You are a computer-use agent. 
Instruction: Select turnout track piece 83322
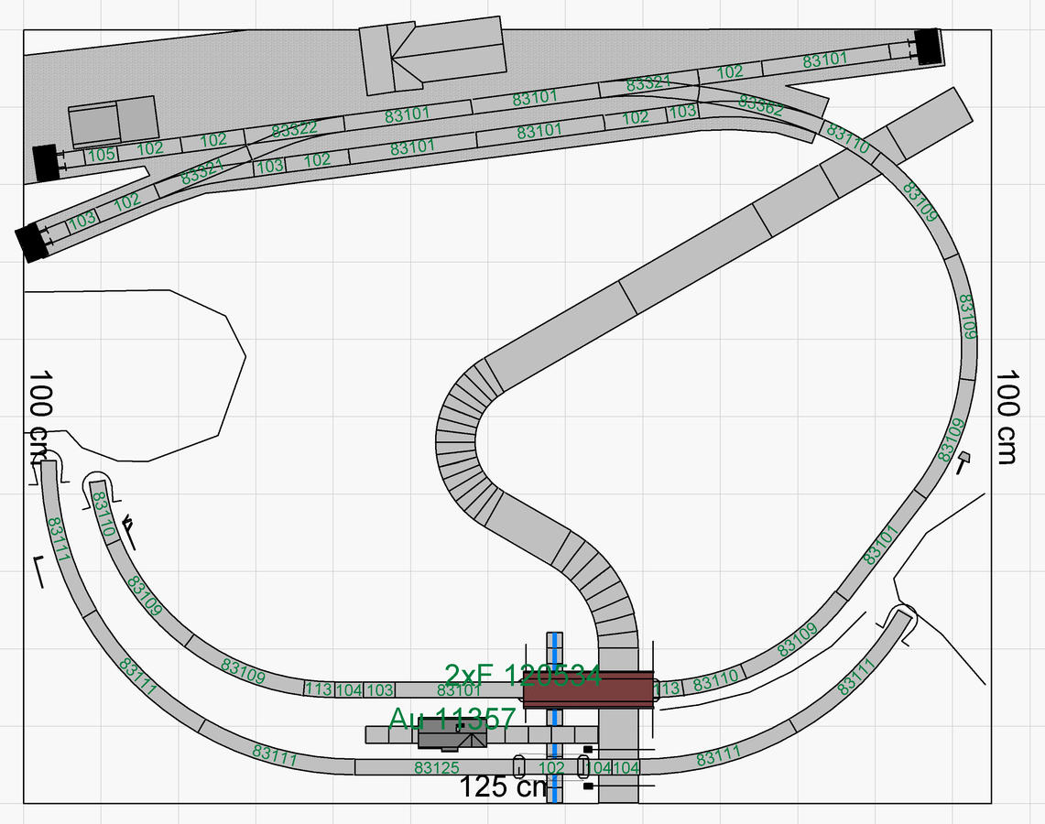tap(295, 129)
